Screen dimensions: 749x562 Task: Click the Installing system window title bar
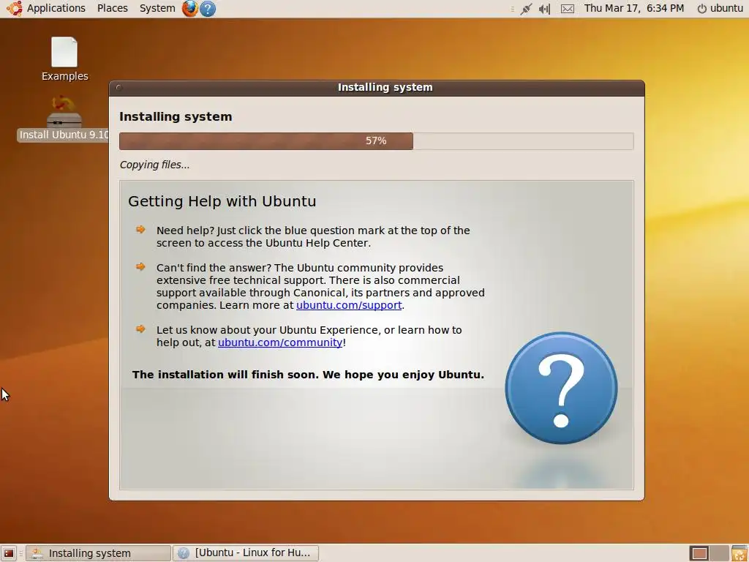pos(377,88)
